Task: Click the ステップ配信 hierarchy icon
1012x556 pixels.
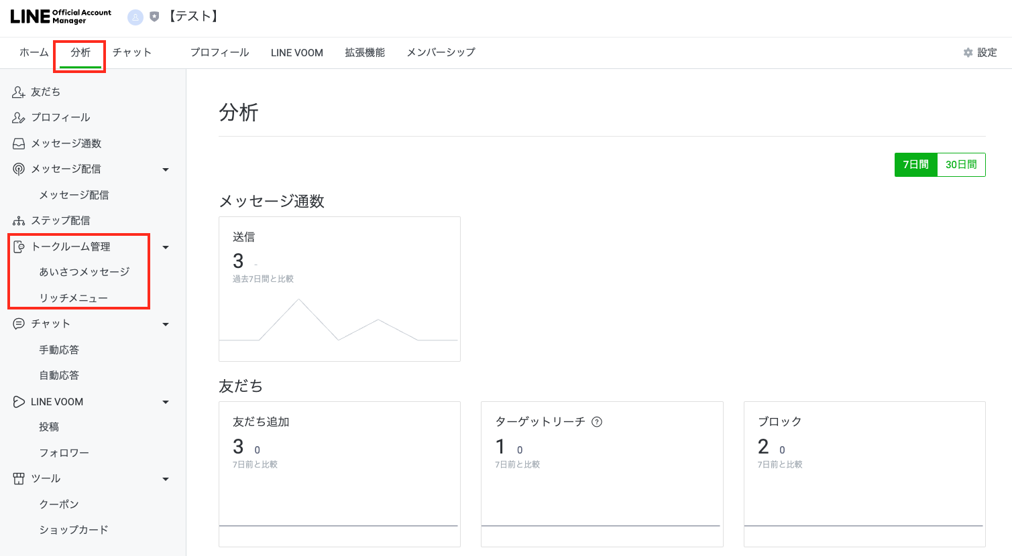Action: click(x=19, y=220)
